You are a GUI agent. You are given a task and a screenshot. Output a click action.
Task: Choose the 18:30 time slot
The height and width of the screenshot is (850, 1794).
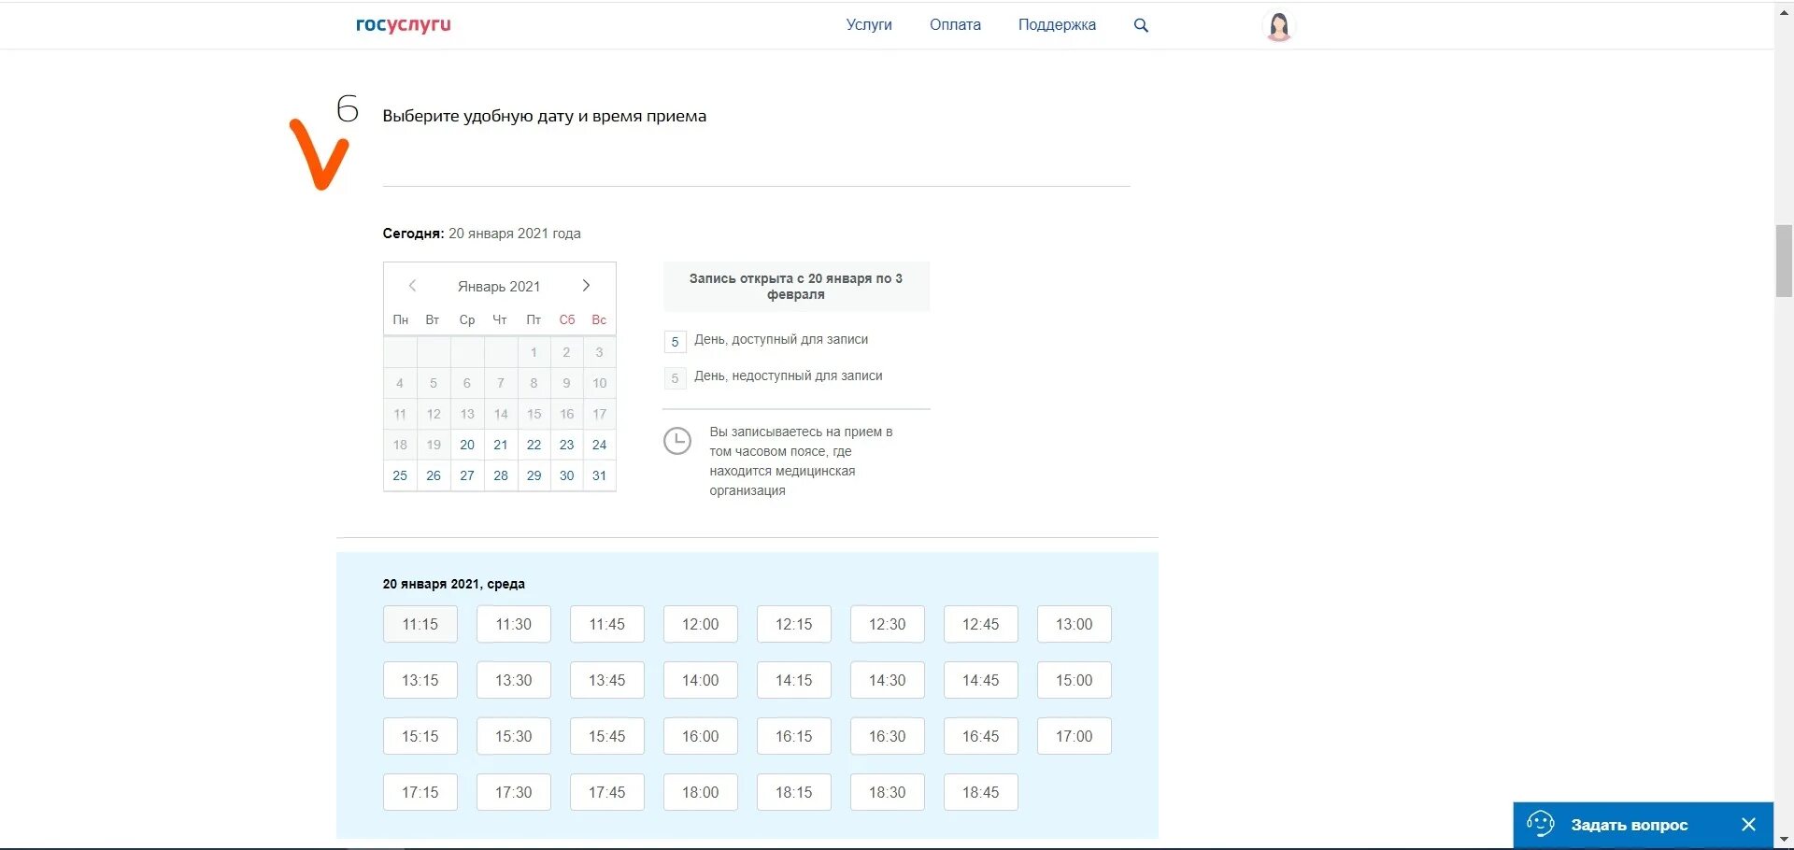tap(888, 792)
